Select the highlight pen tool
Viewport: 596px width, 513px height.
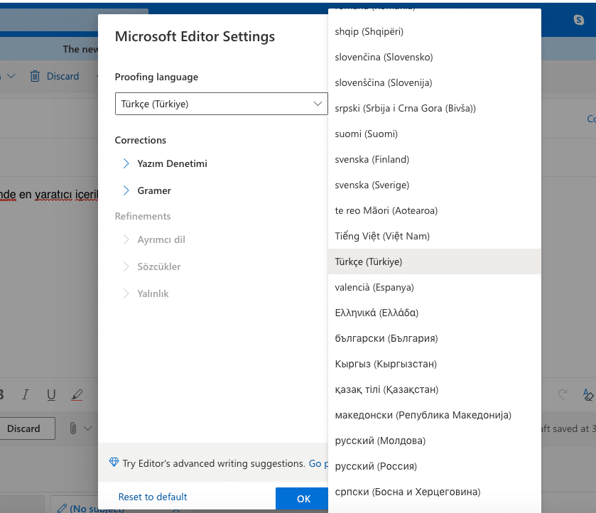[x=77, y=395]
